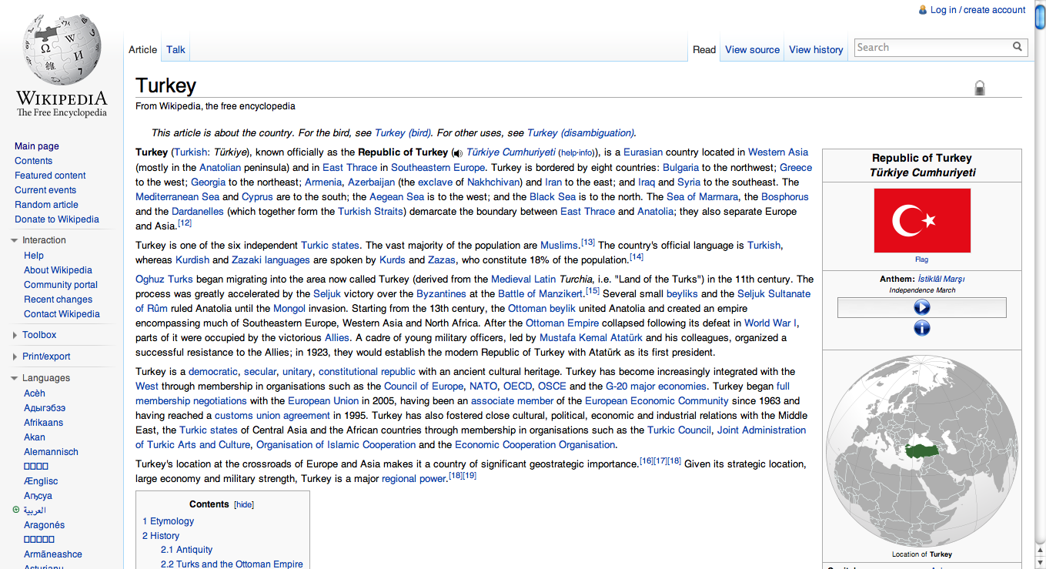The height and width of the screenshot is (569, 1046).
Task: Open the anthem file info icon
Action: pyautogui.click(x=921, y=329)
